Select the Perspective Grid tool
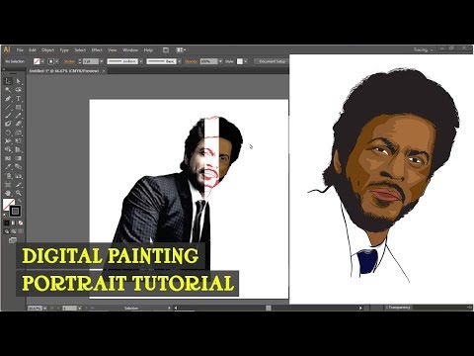474x356 pixels. click(x=19, y=149)
